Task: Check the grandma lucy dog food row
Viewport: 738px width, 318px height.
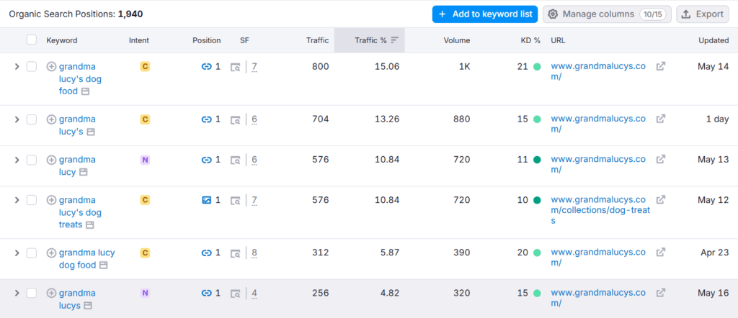Action: click(32, 253)
